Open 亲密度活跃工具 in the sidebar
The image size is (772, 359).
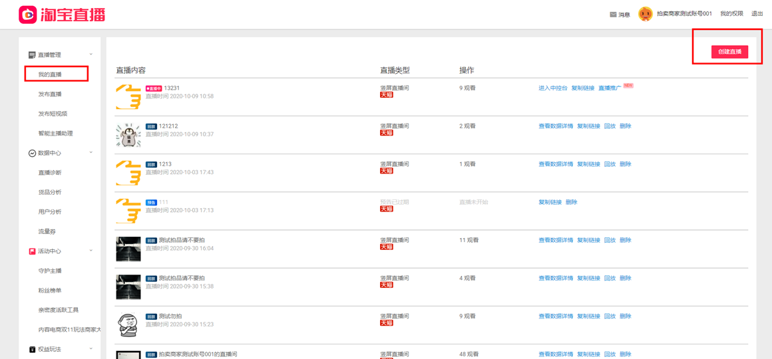[59, 310]
